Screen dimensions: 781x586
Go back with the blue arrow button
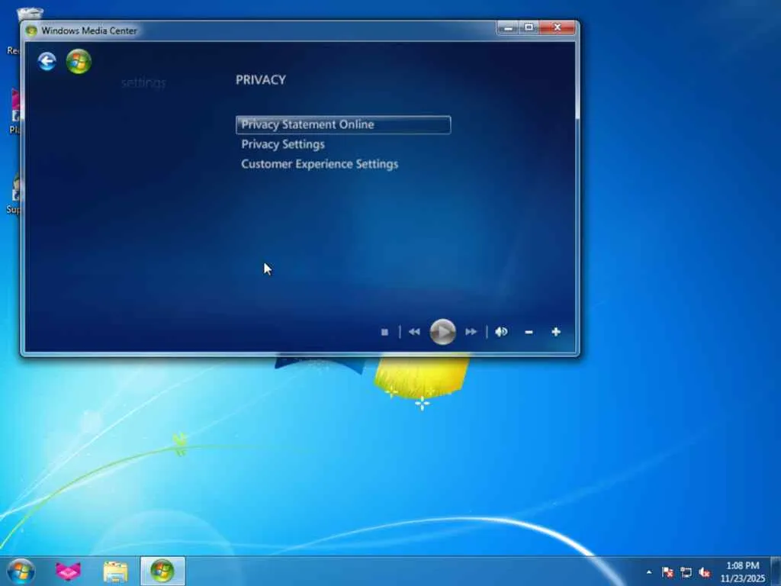[47, 62]
